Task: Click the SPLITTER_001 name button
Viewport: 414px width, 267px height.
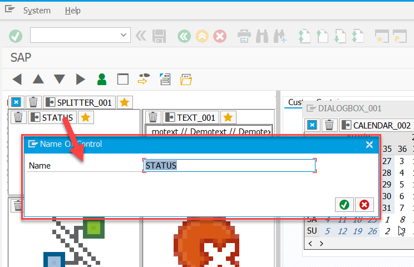Action: click(x=79, y=102)
